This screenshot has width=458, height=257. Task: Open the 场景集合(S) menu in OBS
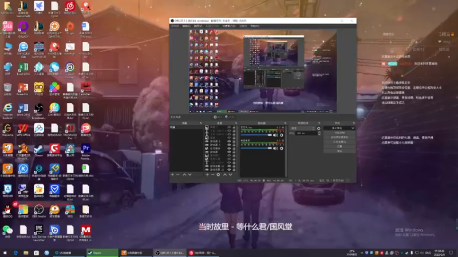(228, 26)
